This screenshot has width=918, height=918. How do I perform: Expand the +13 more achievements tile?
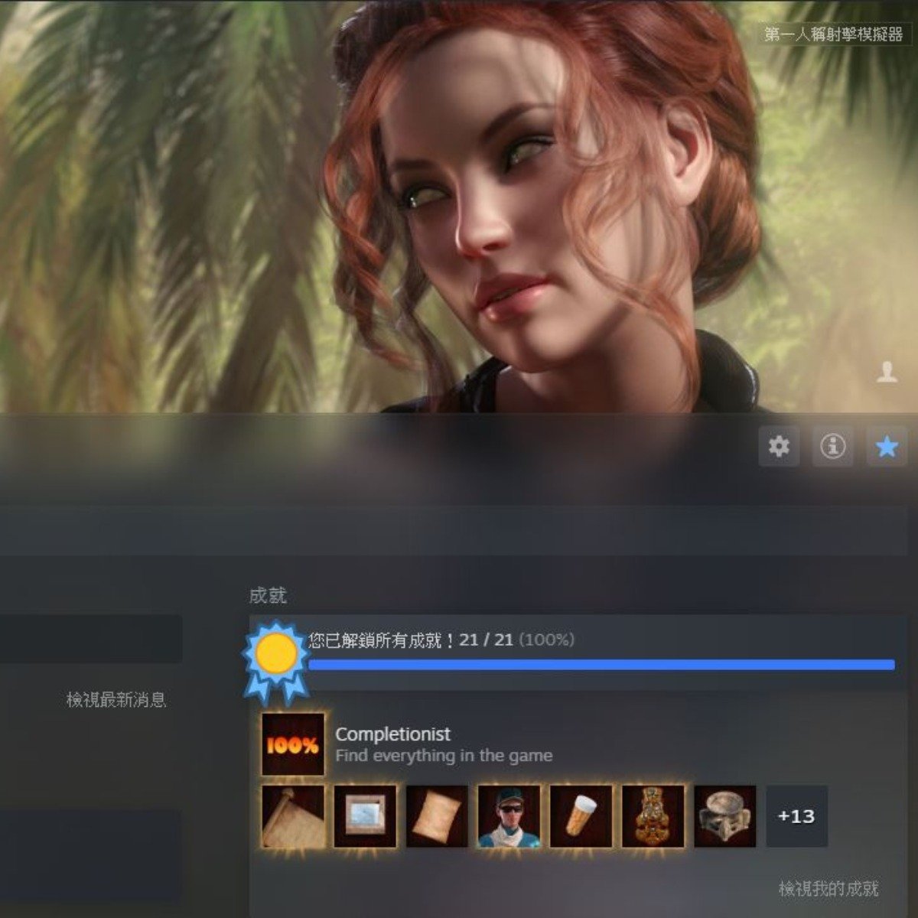[x=796, y=816]
